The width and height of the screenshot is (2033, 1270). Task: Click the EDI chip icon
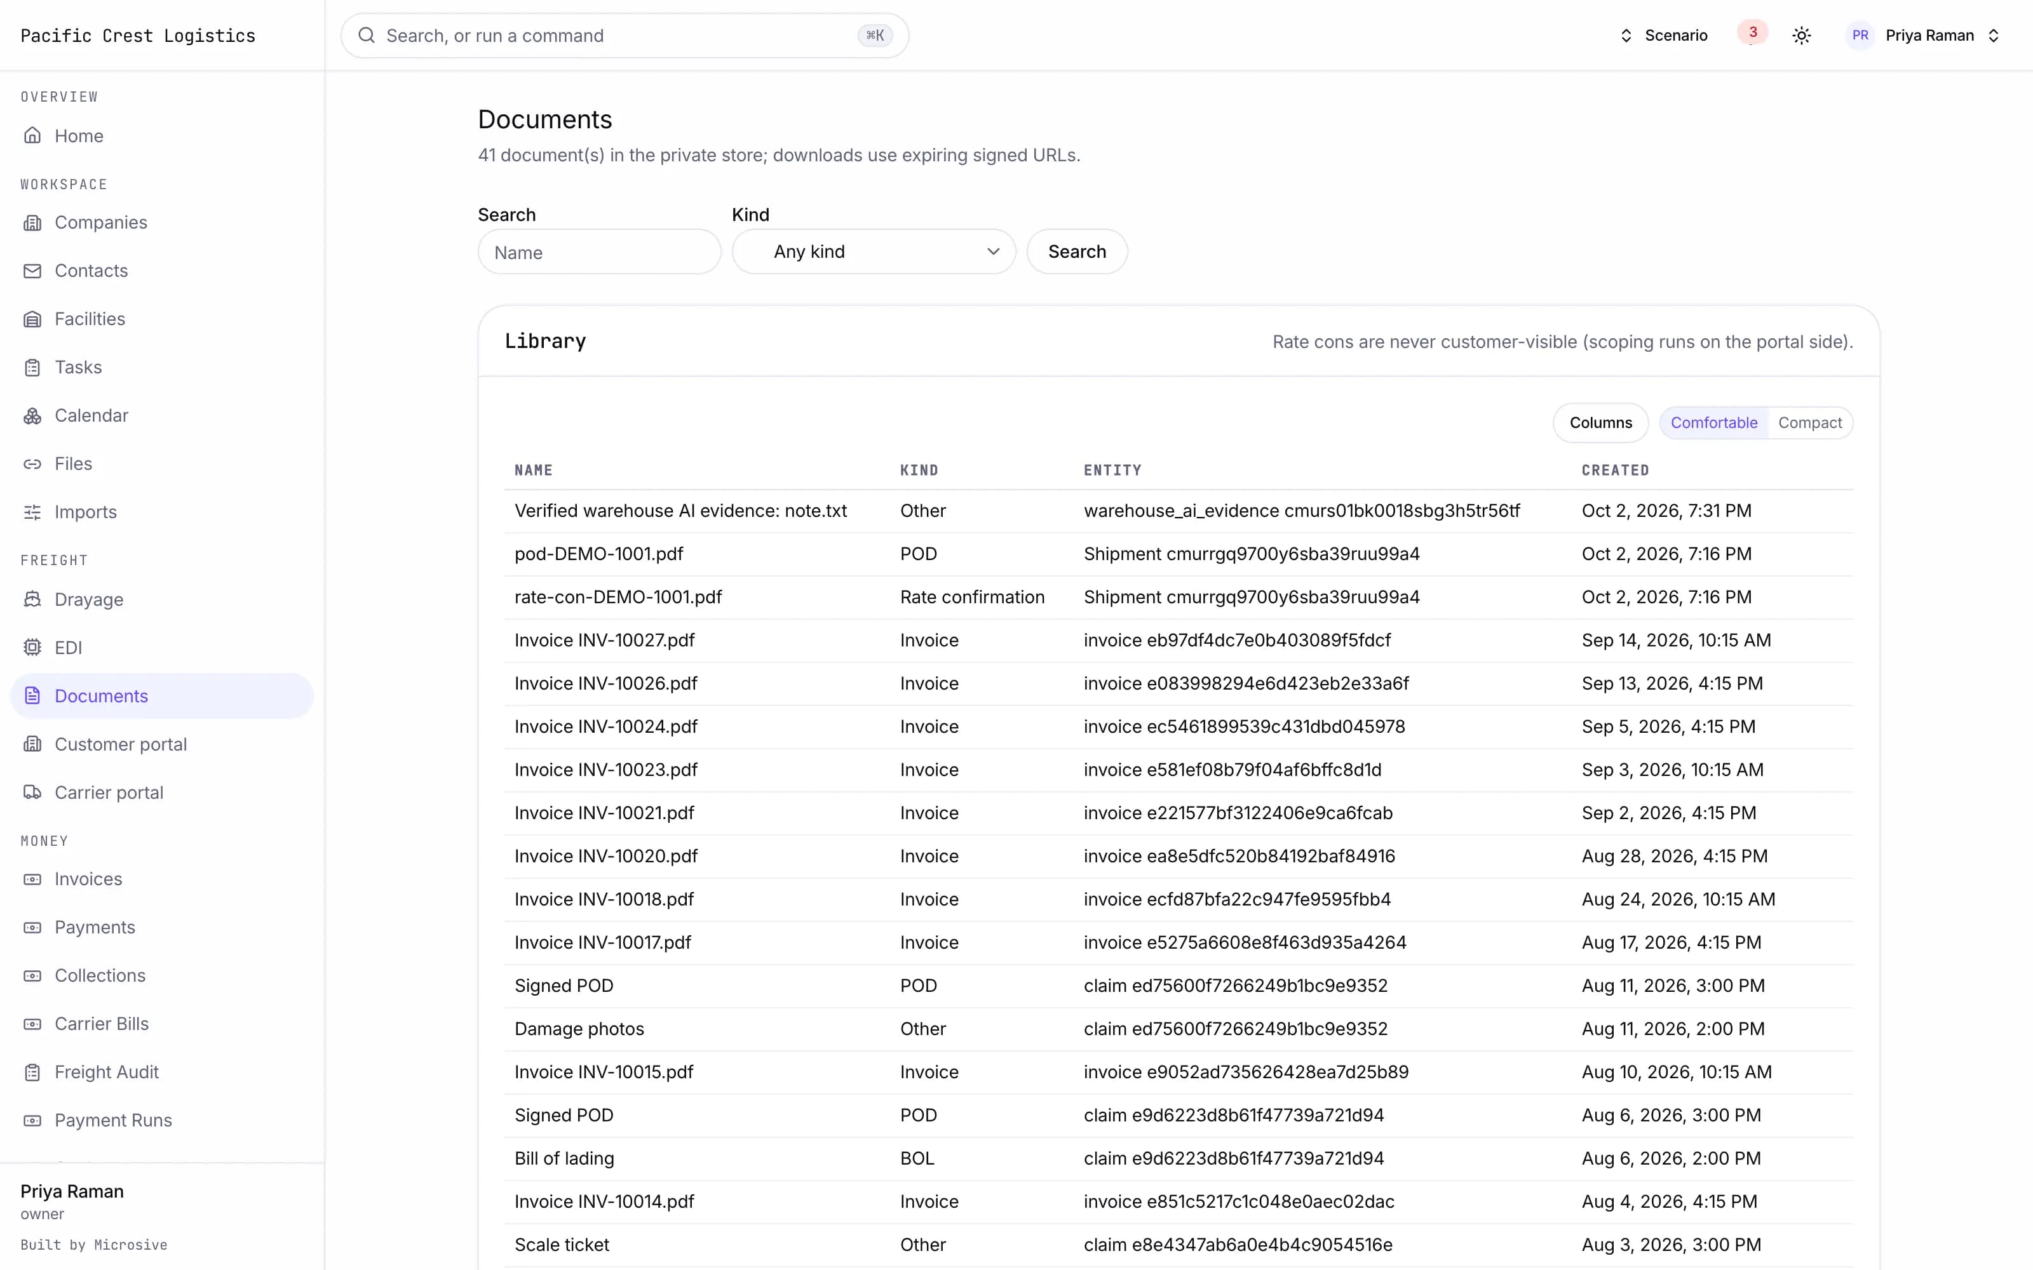(x=32, y=648)
